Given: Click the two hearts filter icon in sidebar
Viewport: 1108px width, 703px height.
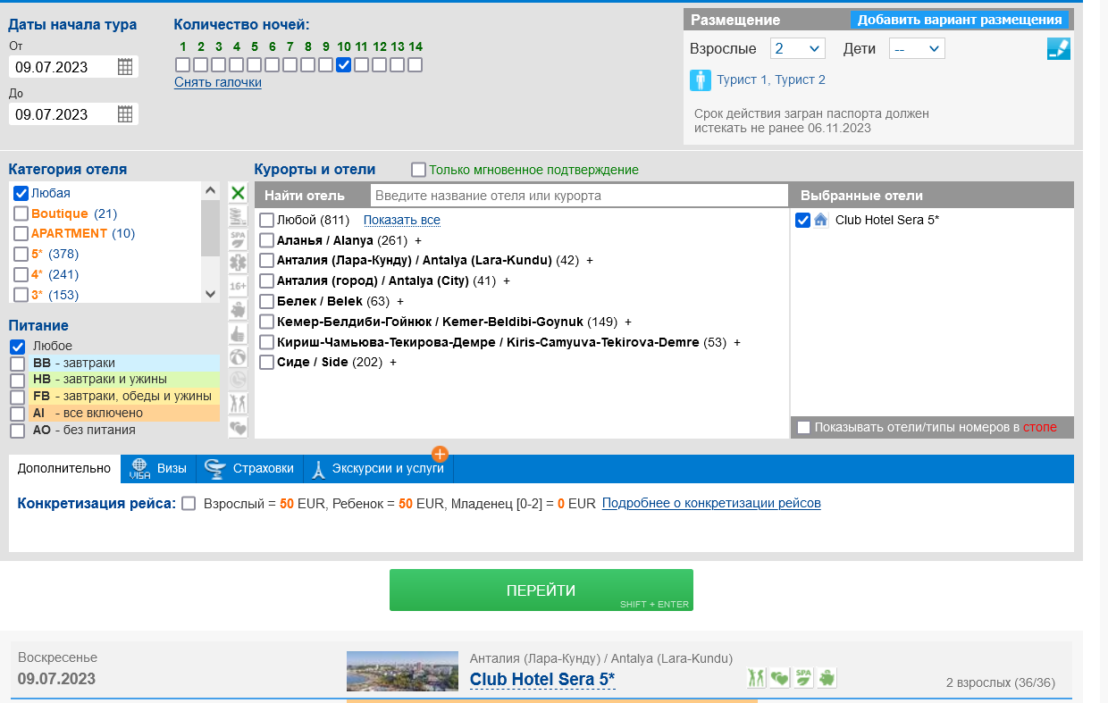Looking at the screenshot, I should tap(238, 428).
